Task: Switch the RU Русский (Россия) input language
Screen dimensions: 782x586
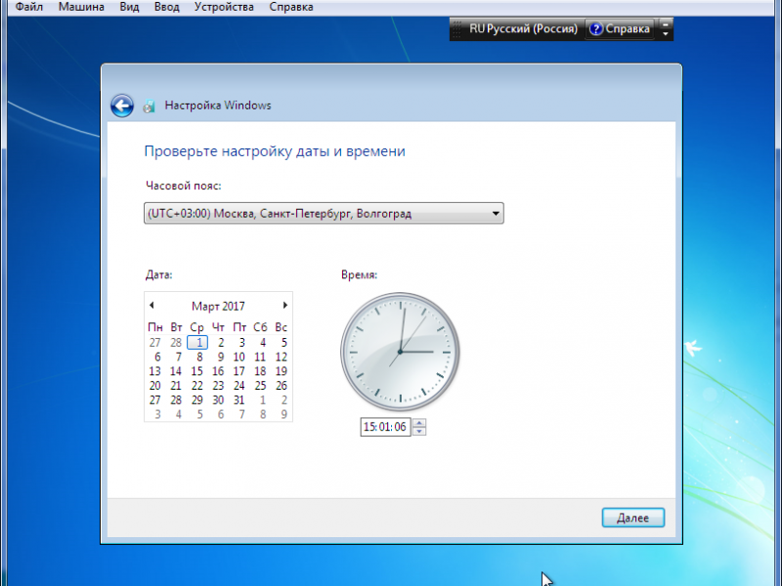Action: point(523,29)
